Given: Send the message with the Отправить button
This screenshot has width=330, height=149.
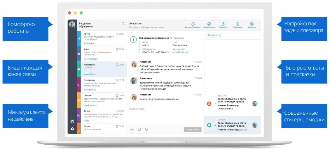Looking at the screenshot, I should click(x=193, y=130).
